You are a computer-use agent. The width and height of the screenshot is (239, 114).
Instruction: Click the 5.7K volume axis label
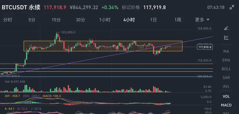coord(208,91)
